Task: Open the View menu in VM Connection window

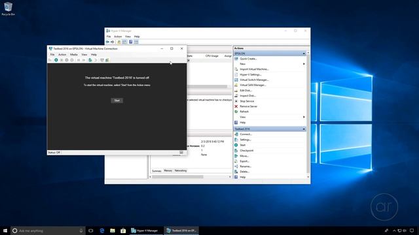Action: (x=84, y=55)
